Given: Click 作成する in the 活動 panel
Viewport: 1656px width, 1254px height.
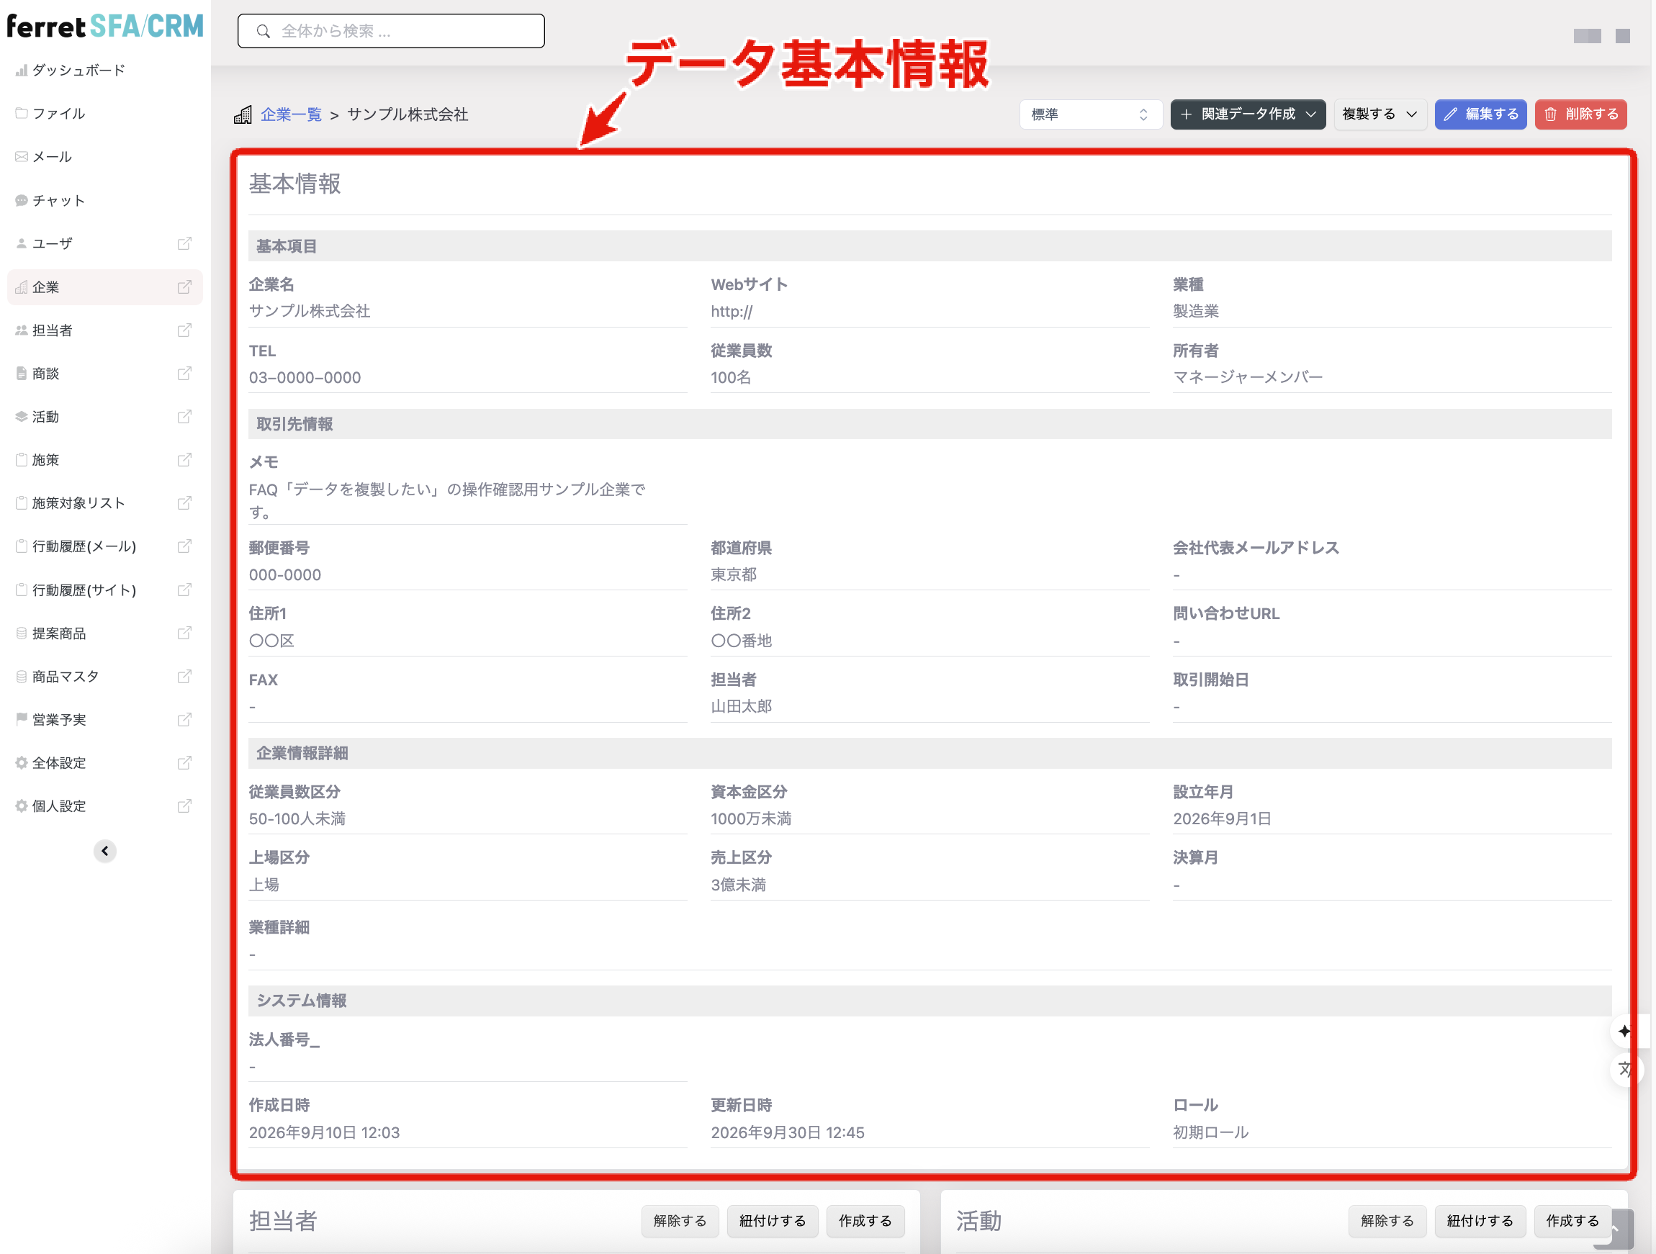Looking at the screenshot, I should [1572, 1220].
